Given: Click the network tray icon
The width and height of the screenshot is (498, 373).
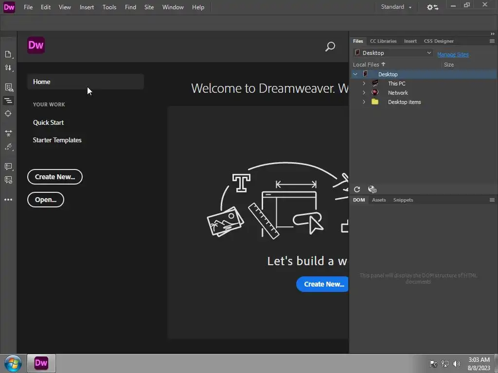Looking at the screenshot, I should [x=445, y=364].
